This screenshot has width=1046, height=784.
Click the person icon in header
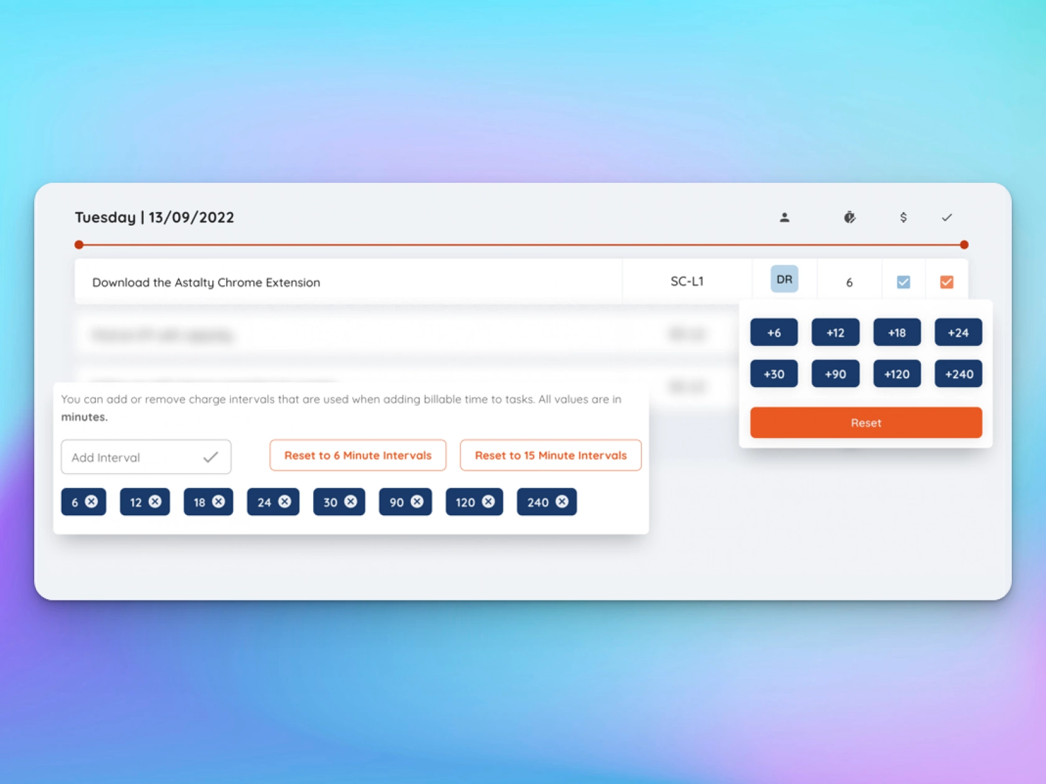tap(784, 217)
